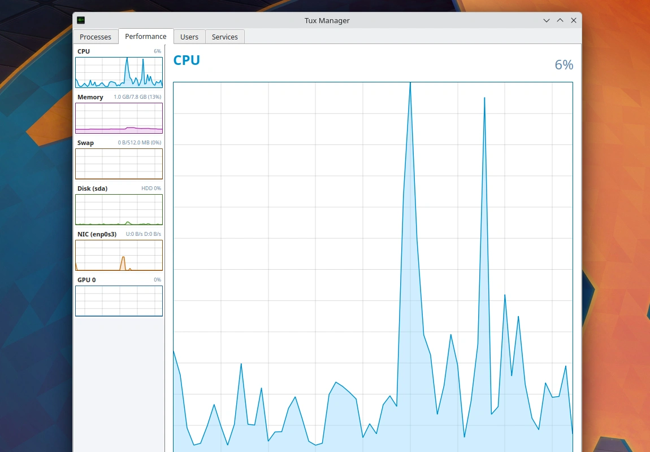Select the GPU 0 graph thumbnail
Screen dimensions: 650x452
pos(119,301)
